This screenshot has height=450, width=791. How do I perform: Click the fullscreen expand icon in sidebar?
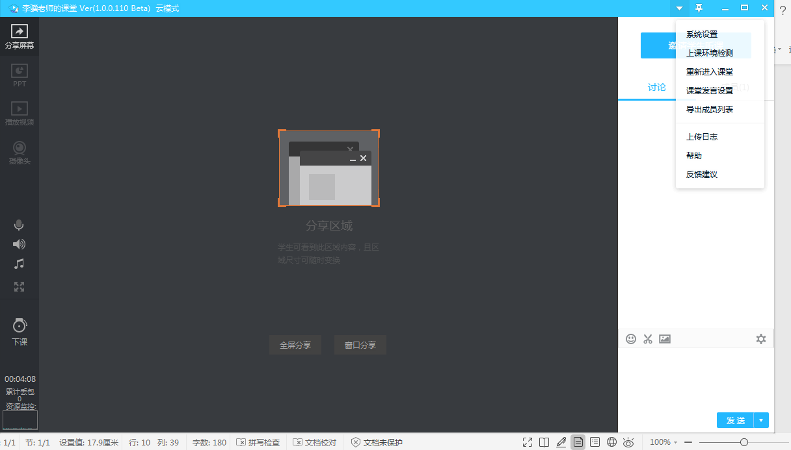click(x=20, y=286)
